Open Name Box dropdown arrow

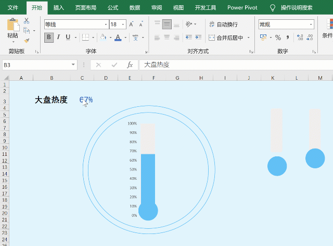[73, 65]
